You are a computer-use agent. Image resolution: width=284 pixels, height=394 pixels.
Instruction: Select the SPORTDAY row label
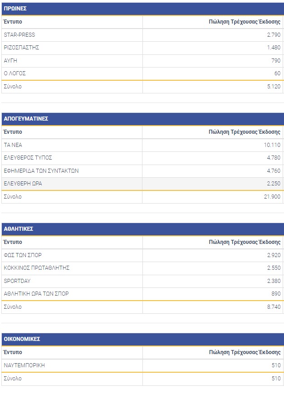coord(17,281)
